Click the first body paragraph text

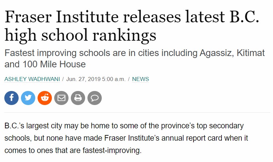pyautogui.click(x=126, y=138)
